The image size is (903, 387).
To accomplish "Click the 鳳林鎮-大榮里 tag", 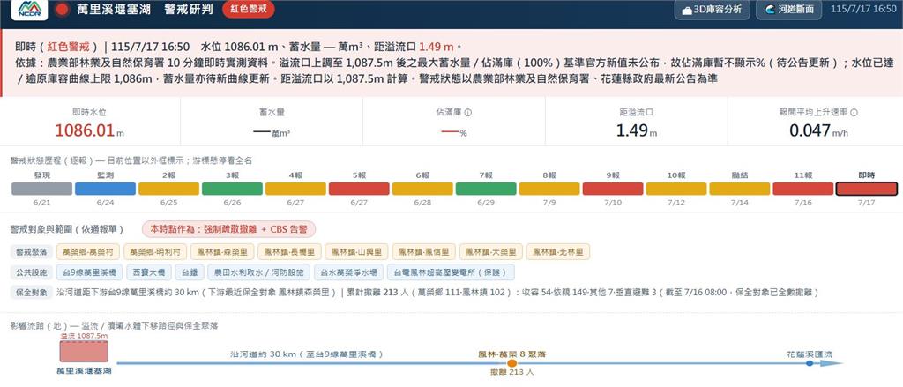I will coord(490,251).
